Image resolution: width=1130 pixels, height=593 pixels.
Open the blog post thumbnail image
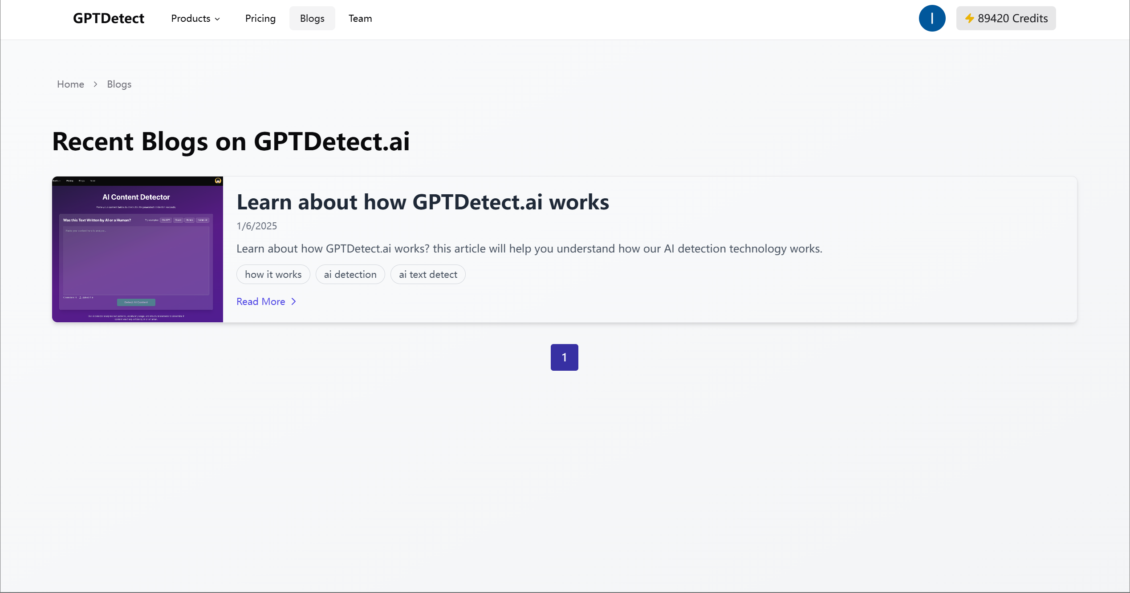(x=137, y=249)
